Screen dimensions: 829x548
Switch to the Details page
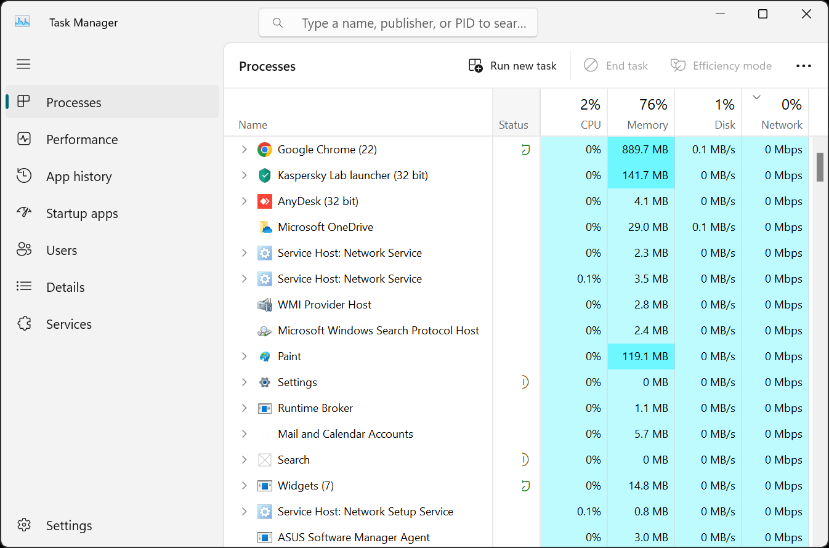(113, 287)
